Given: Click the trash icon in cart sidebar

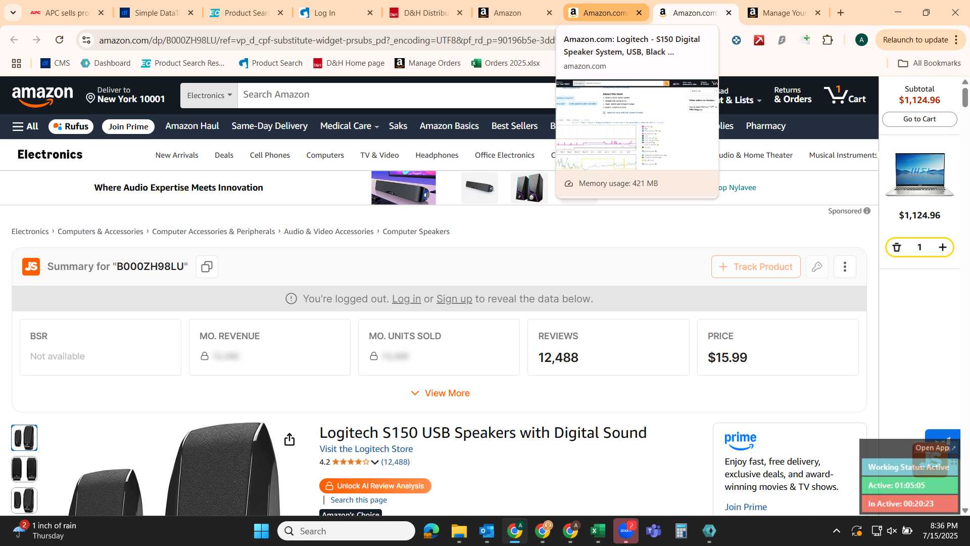Looking at the screenshot, I should [x=897, y=247].
